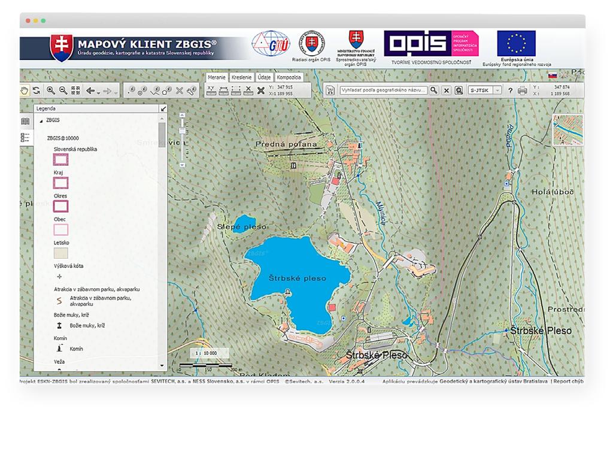This screenshot has height=451, width=613.
Task: Switch to the Kreslenie tab
Action: 241,77
